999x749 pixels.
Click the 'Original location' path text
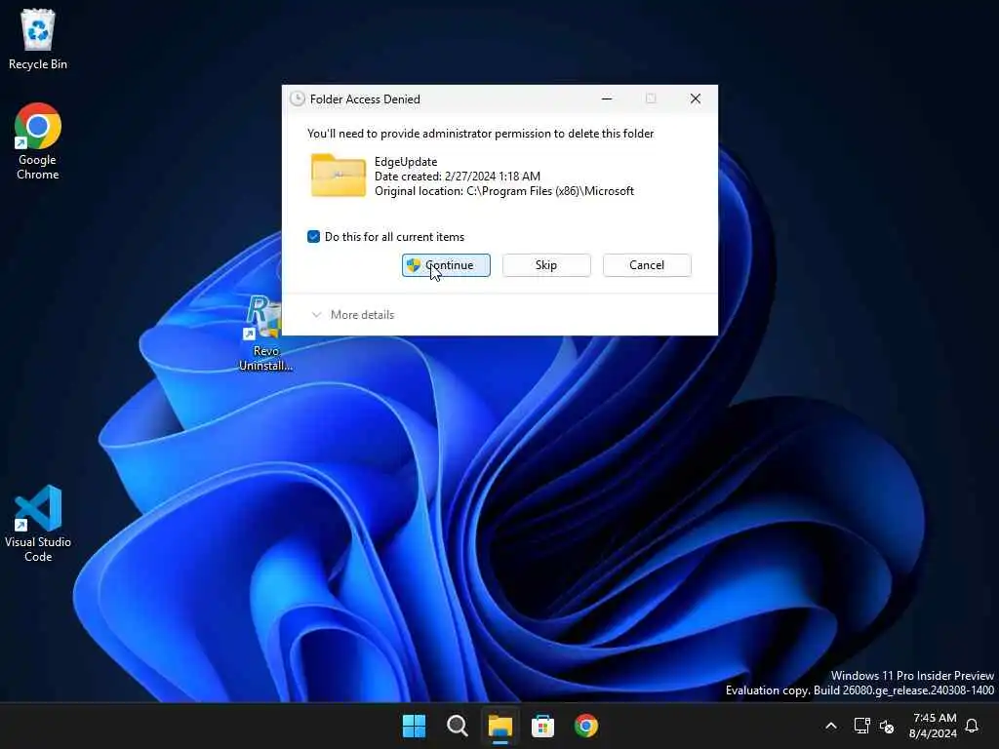(504, 191)
